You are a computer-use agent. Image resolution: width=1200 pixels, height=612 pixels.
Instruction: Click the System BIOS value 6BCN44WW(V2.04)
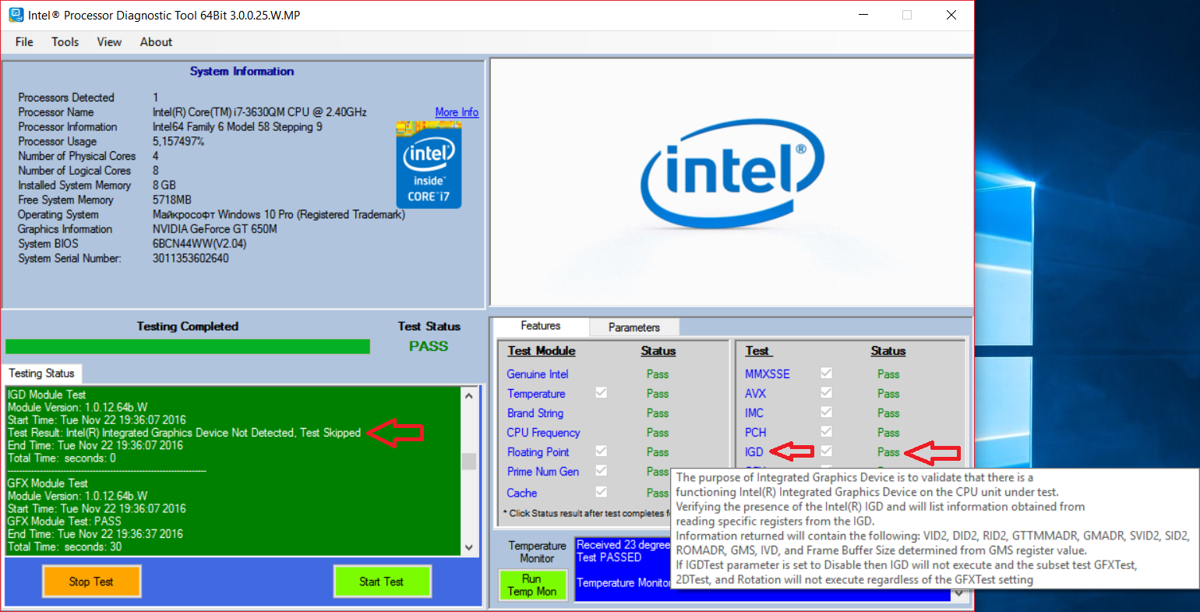pyautogui.click(x=199, y=244)
